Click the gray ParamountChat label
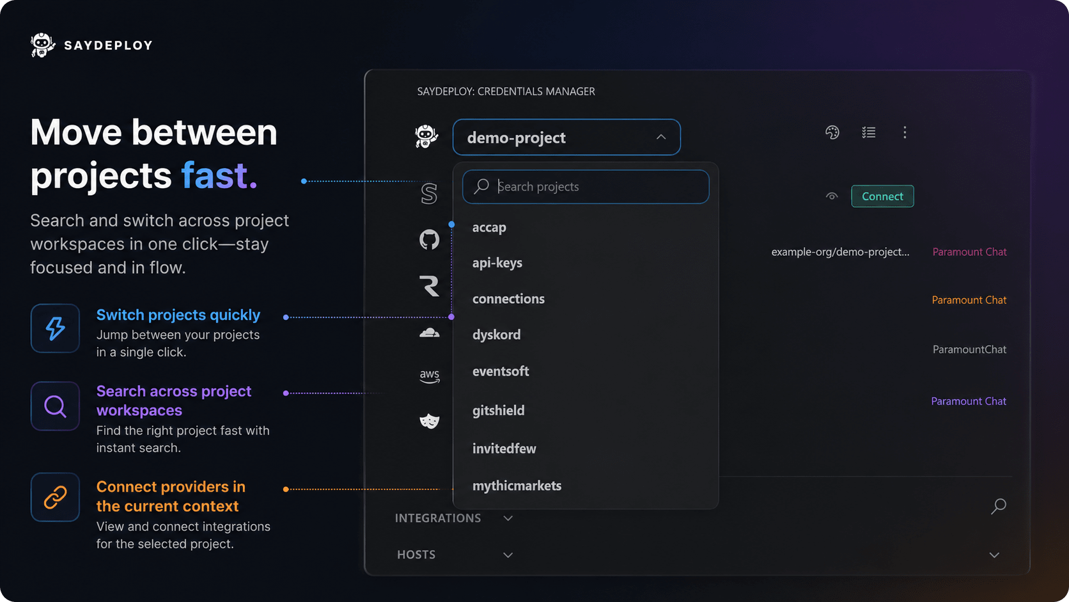 [x=969, y=349]
